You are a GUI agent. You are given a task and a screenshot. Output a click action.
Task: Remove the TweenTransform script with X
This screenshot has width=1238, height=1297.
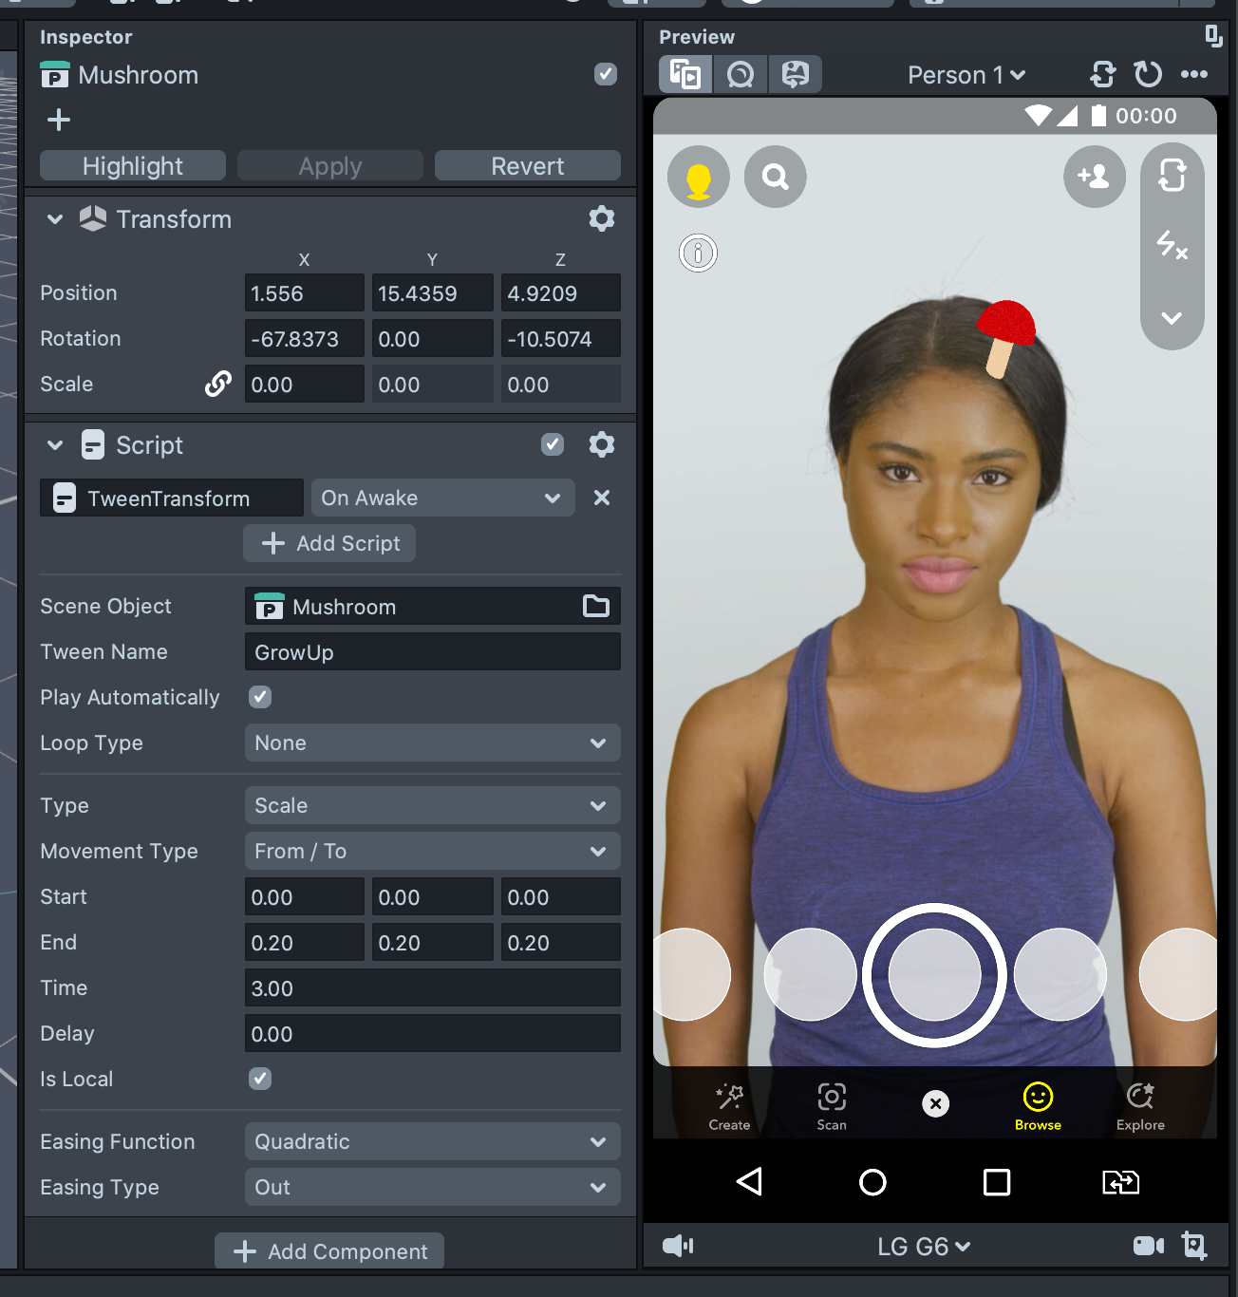pos(601,498)
